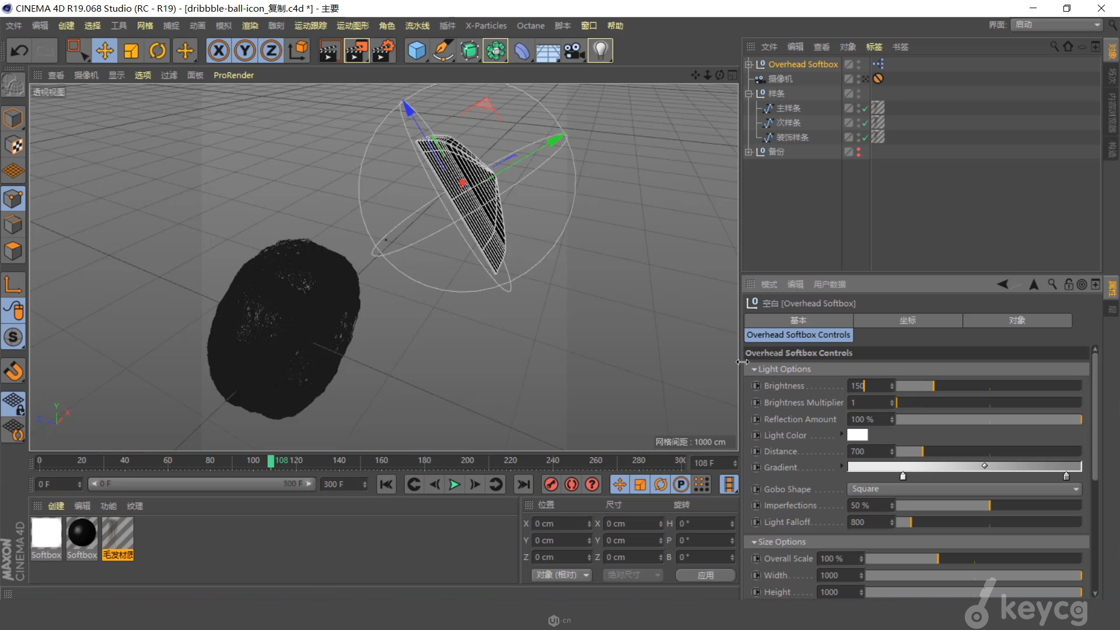The image size is (1120, 630).
Task: Click the magnet tool icon
Action: [x=13, y=371]
